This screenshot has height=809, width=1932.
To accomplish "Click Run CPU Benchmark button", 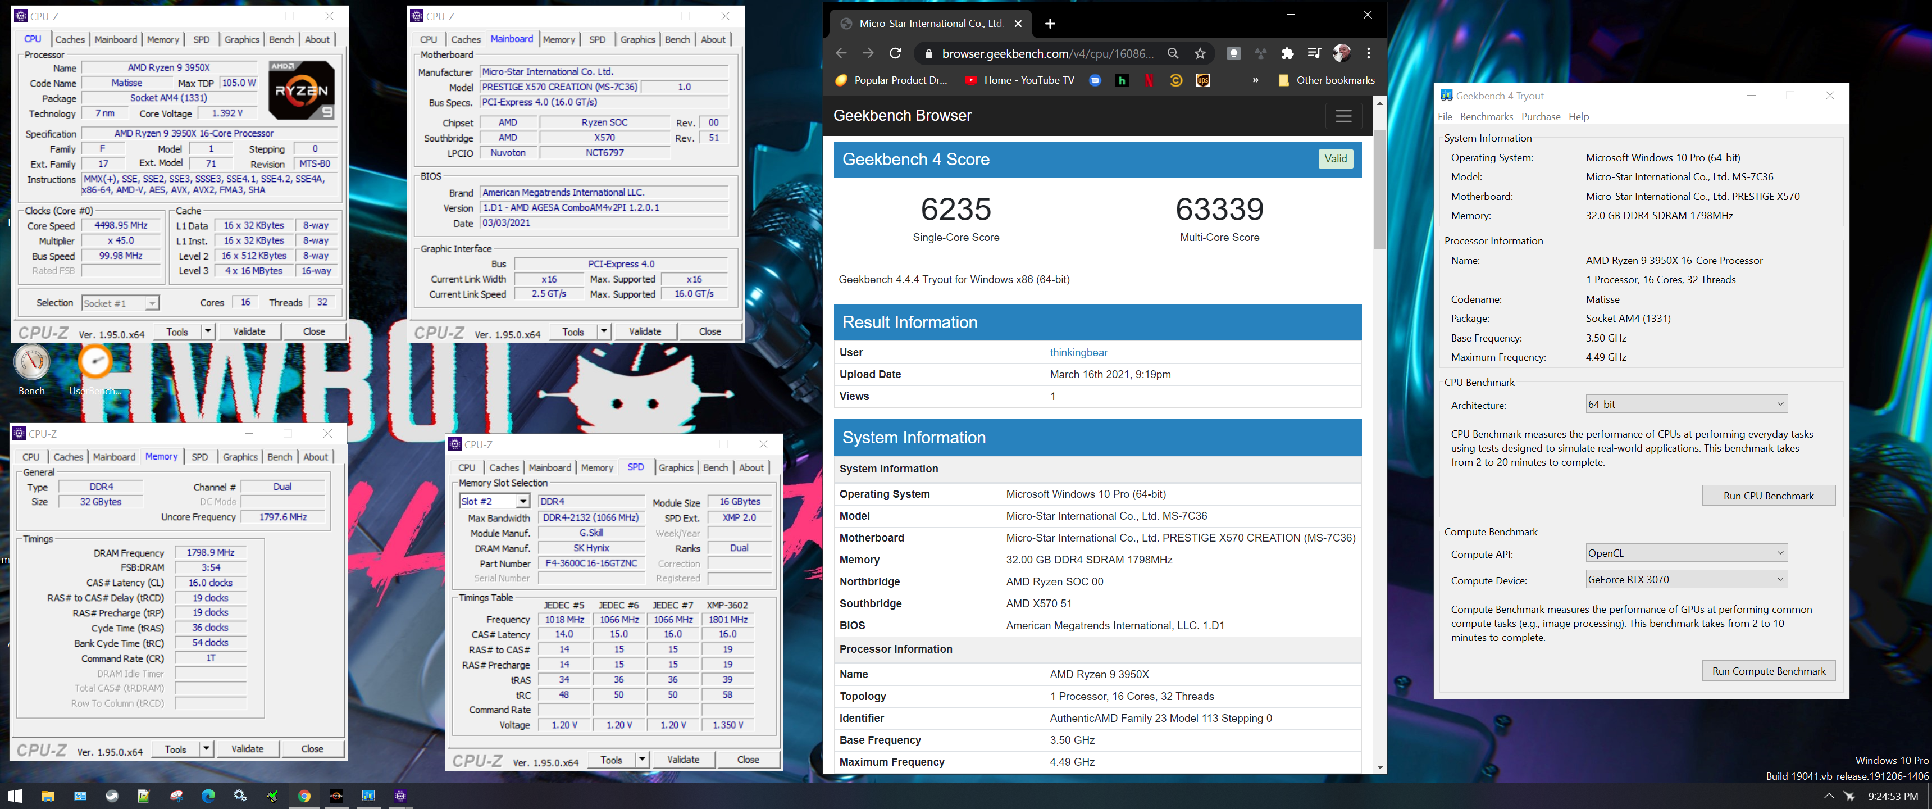I will coord(1769,496).
